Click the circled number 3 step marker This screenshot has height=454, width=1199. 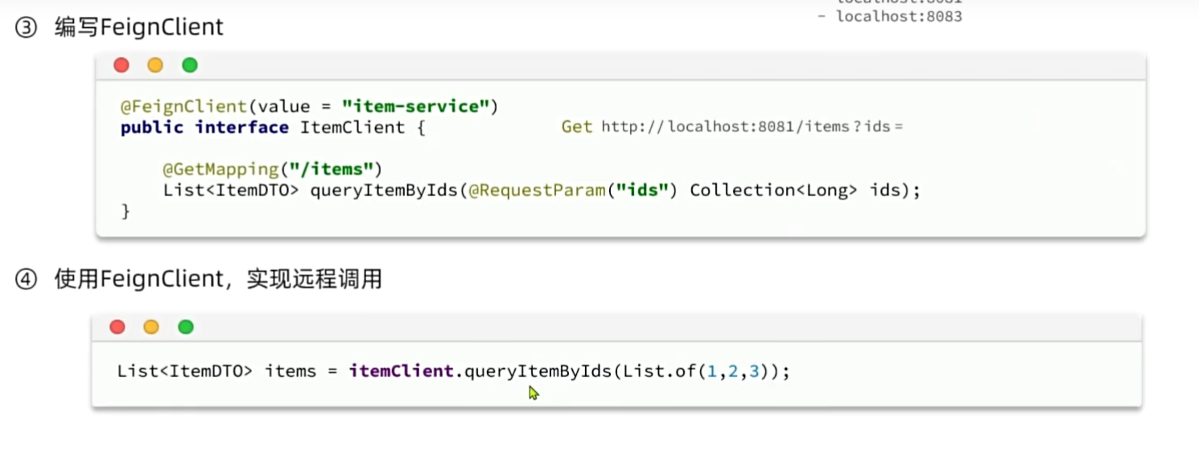tap(26, 28)
